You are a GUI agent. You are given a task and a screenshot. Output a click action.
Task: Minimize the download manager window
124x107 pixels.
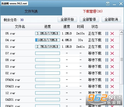(114, 4)
